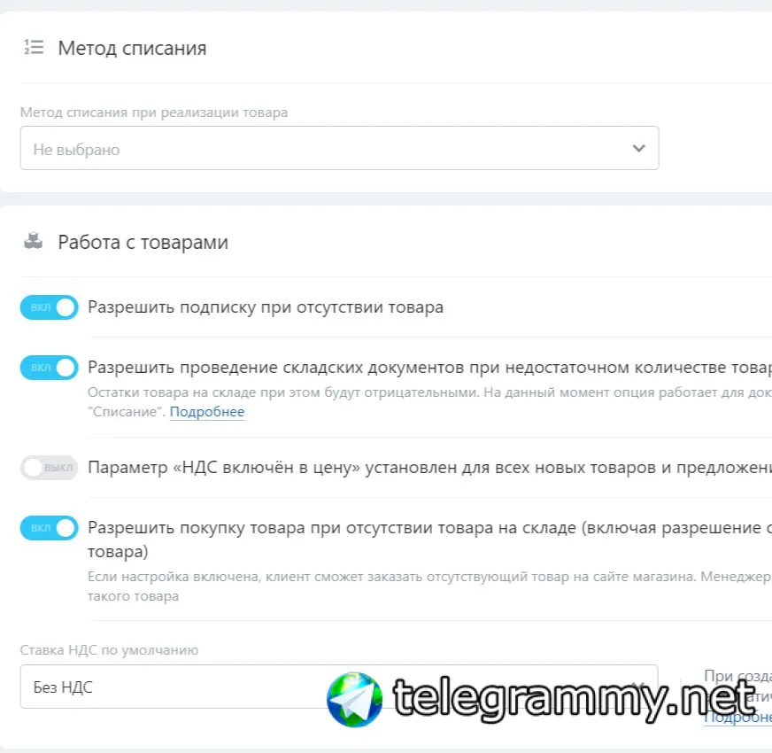772x753 pixels.
Task: Select the Без НДС value text
Action: tap(63, 687)
